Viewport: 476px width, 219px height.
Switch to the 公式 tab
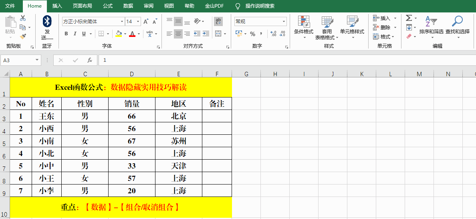[x=107, y=6]
